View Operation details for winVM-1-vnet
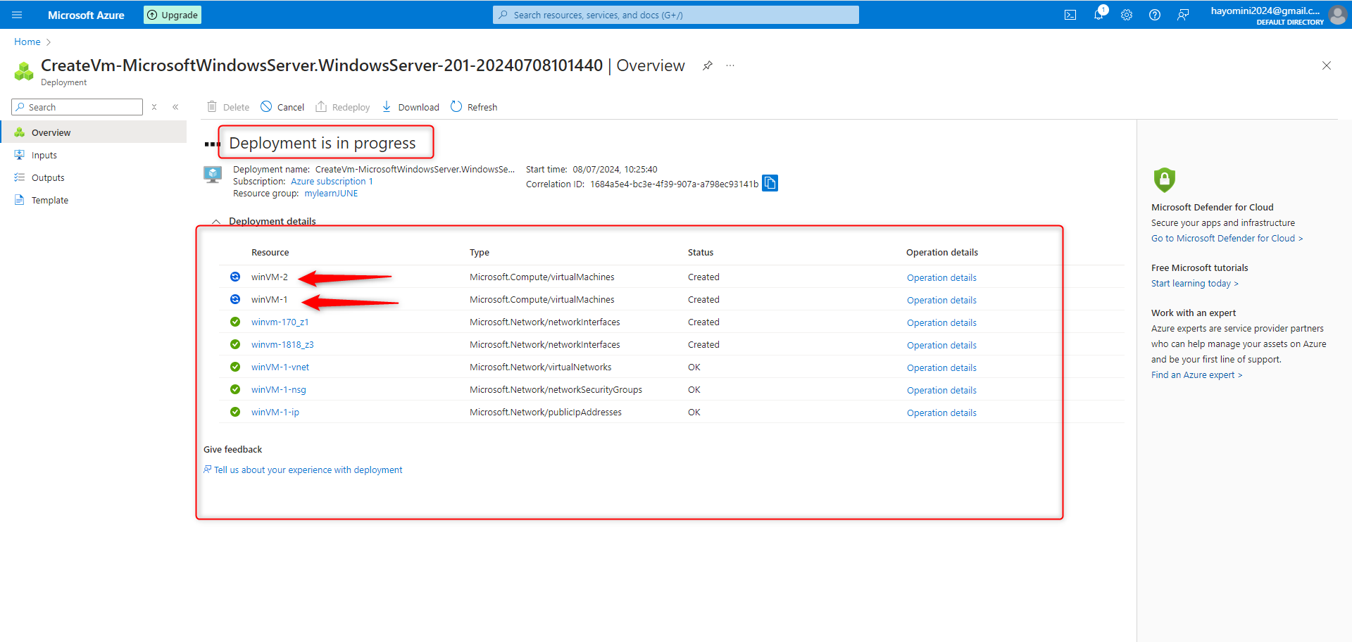Screen dimensions: 1352x642 tap(941, 368)
